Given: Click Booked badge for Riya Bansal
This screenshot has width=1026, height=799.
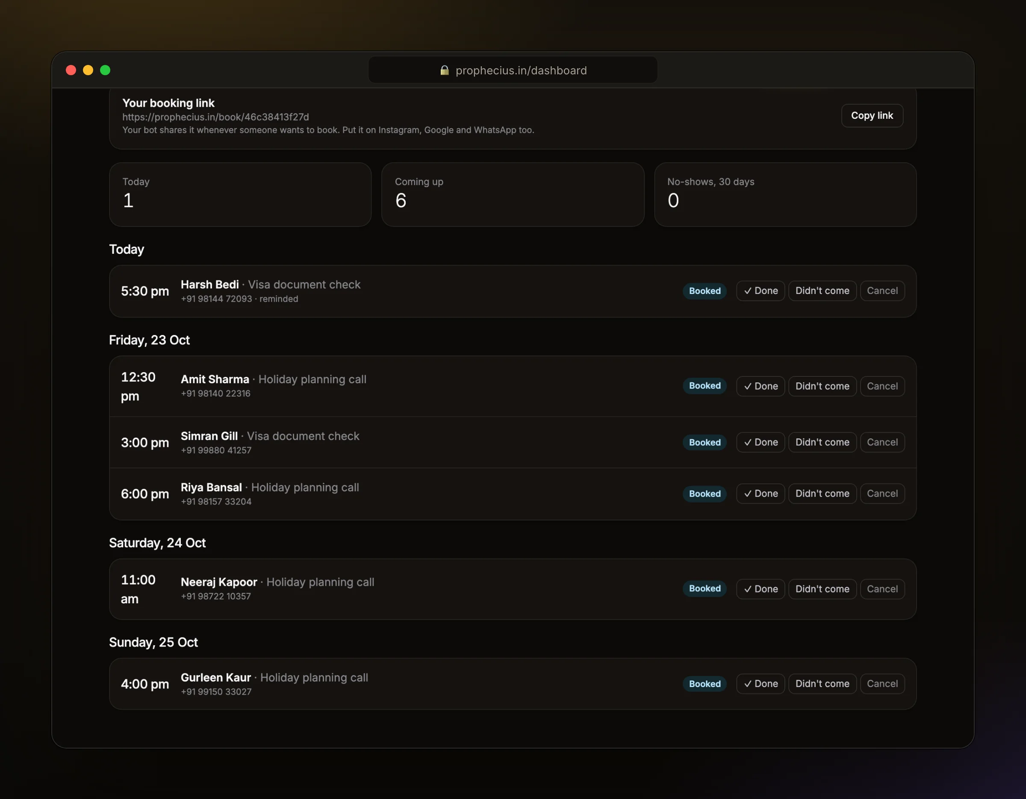Looking at the screenshot, I should (x=704, y=493).
